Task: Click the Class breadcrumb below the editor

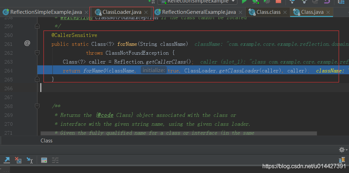Action: 46,141
